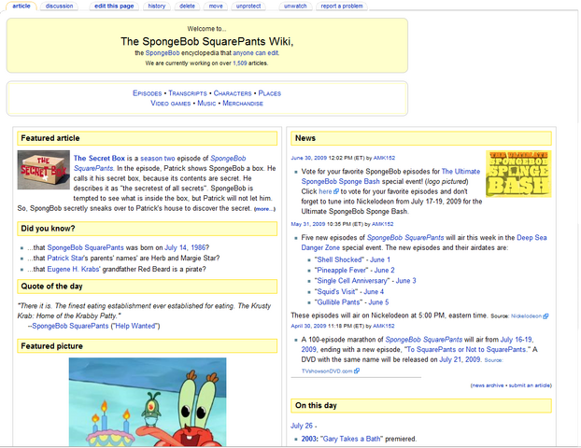Open the featured picture of Mr. Krabs

click(x=148, y=401)
